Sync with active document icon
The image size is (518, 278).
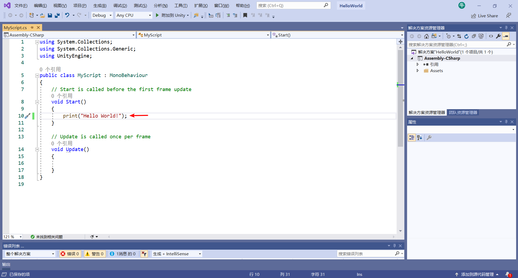point(459,36)
